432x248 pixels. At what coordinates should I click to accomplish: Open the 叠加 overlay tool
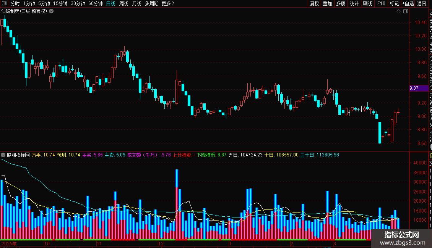[328, 3]
